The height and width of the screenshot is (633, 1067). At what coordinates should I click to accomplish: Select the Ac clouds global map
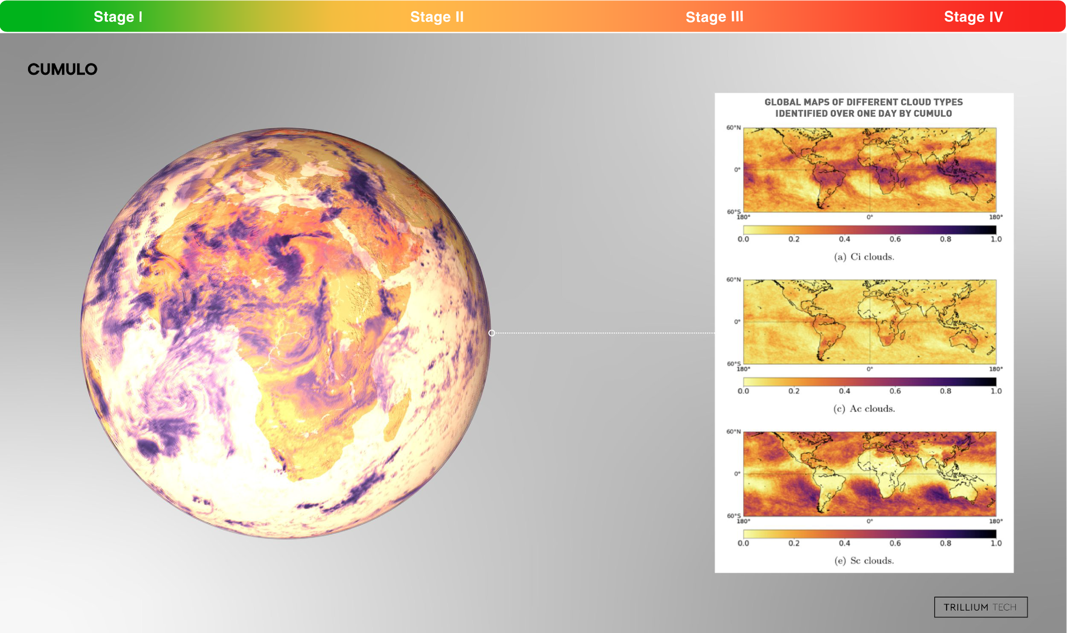pos(869,321)
